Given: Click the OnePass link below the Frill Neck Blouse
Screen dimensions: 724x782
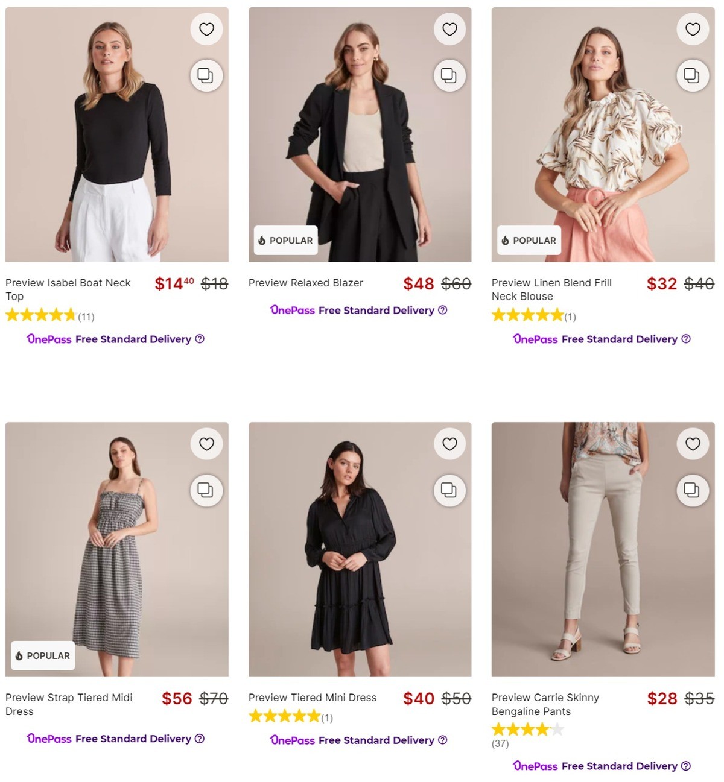Looking at the screenshot, I should click(x=535, y=339).
